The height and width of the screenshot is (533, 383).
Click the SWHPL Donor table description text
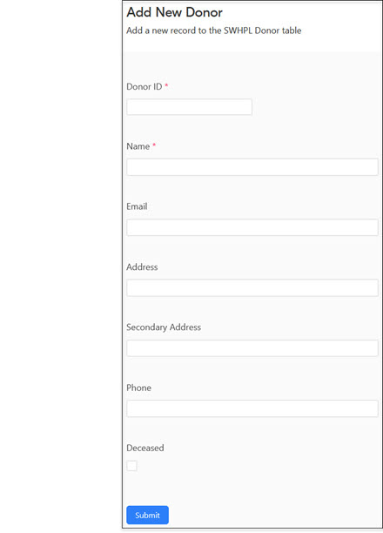click(x=214, y=30)
